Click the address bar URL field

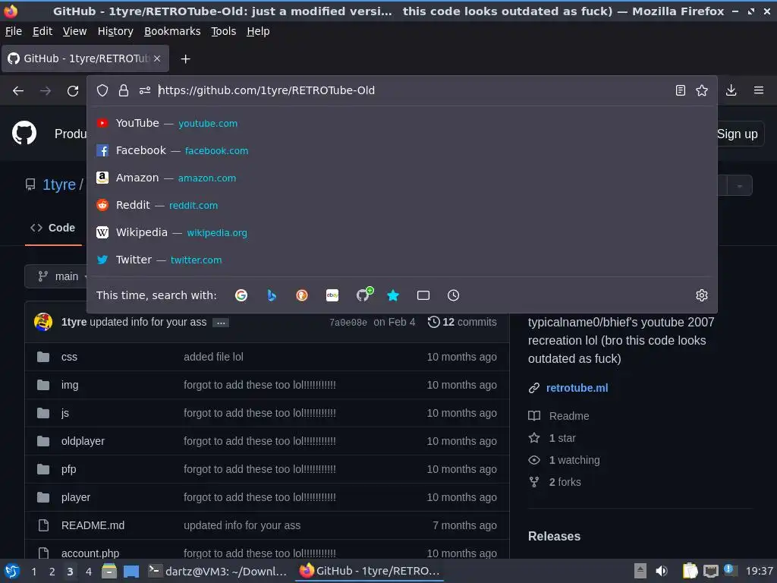(414, 90)
